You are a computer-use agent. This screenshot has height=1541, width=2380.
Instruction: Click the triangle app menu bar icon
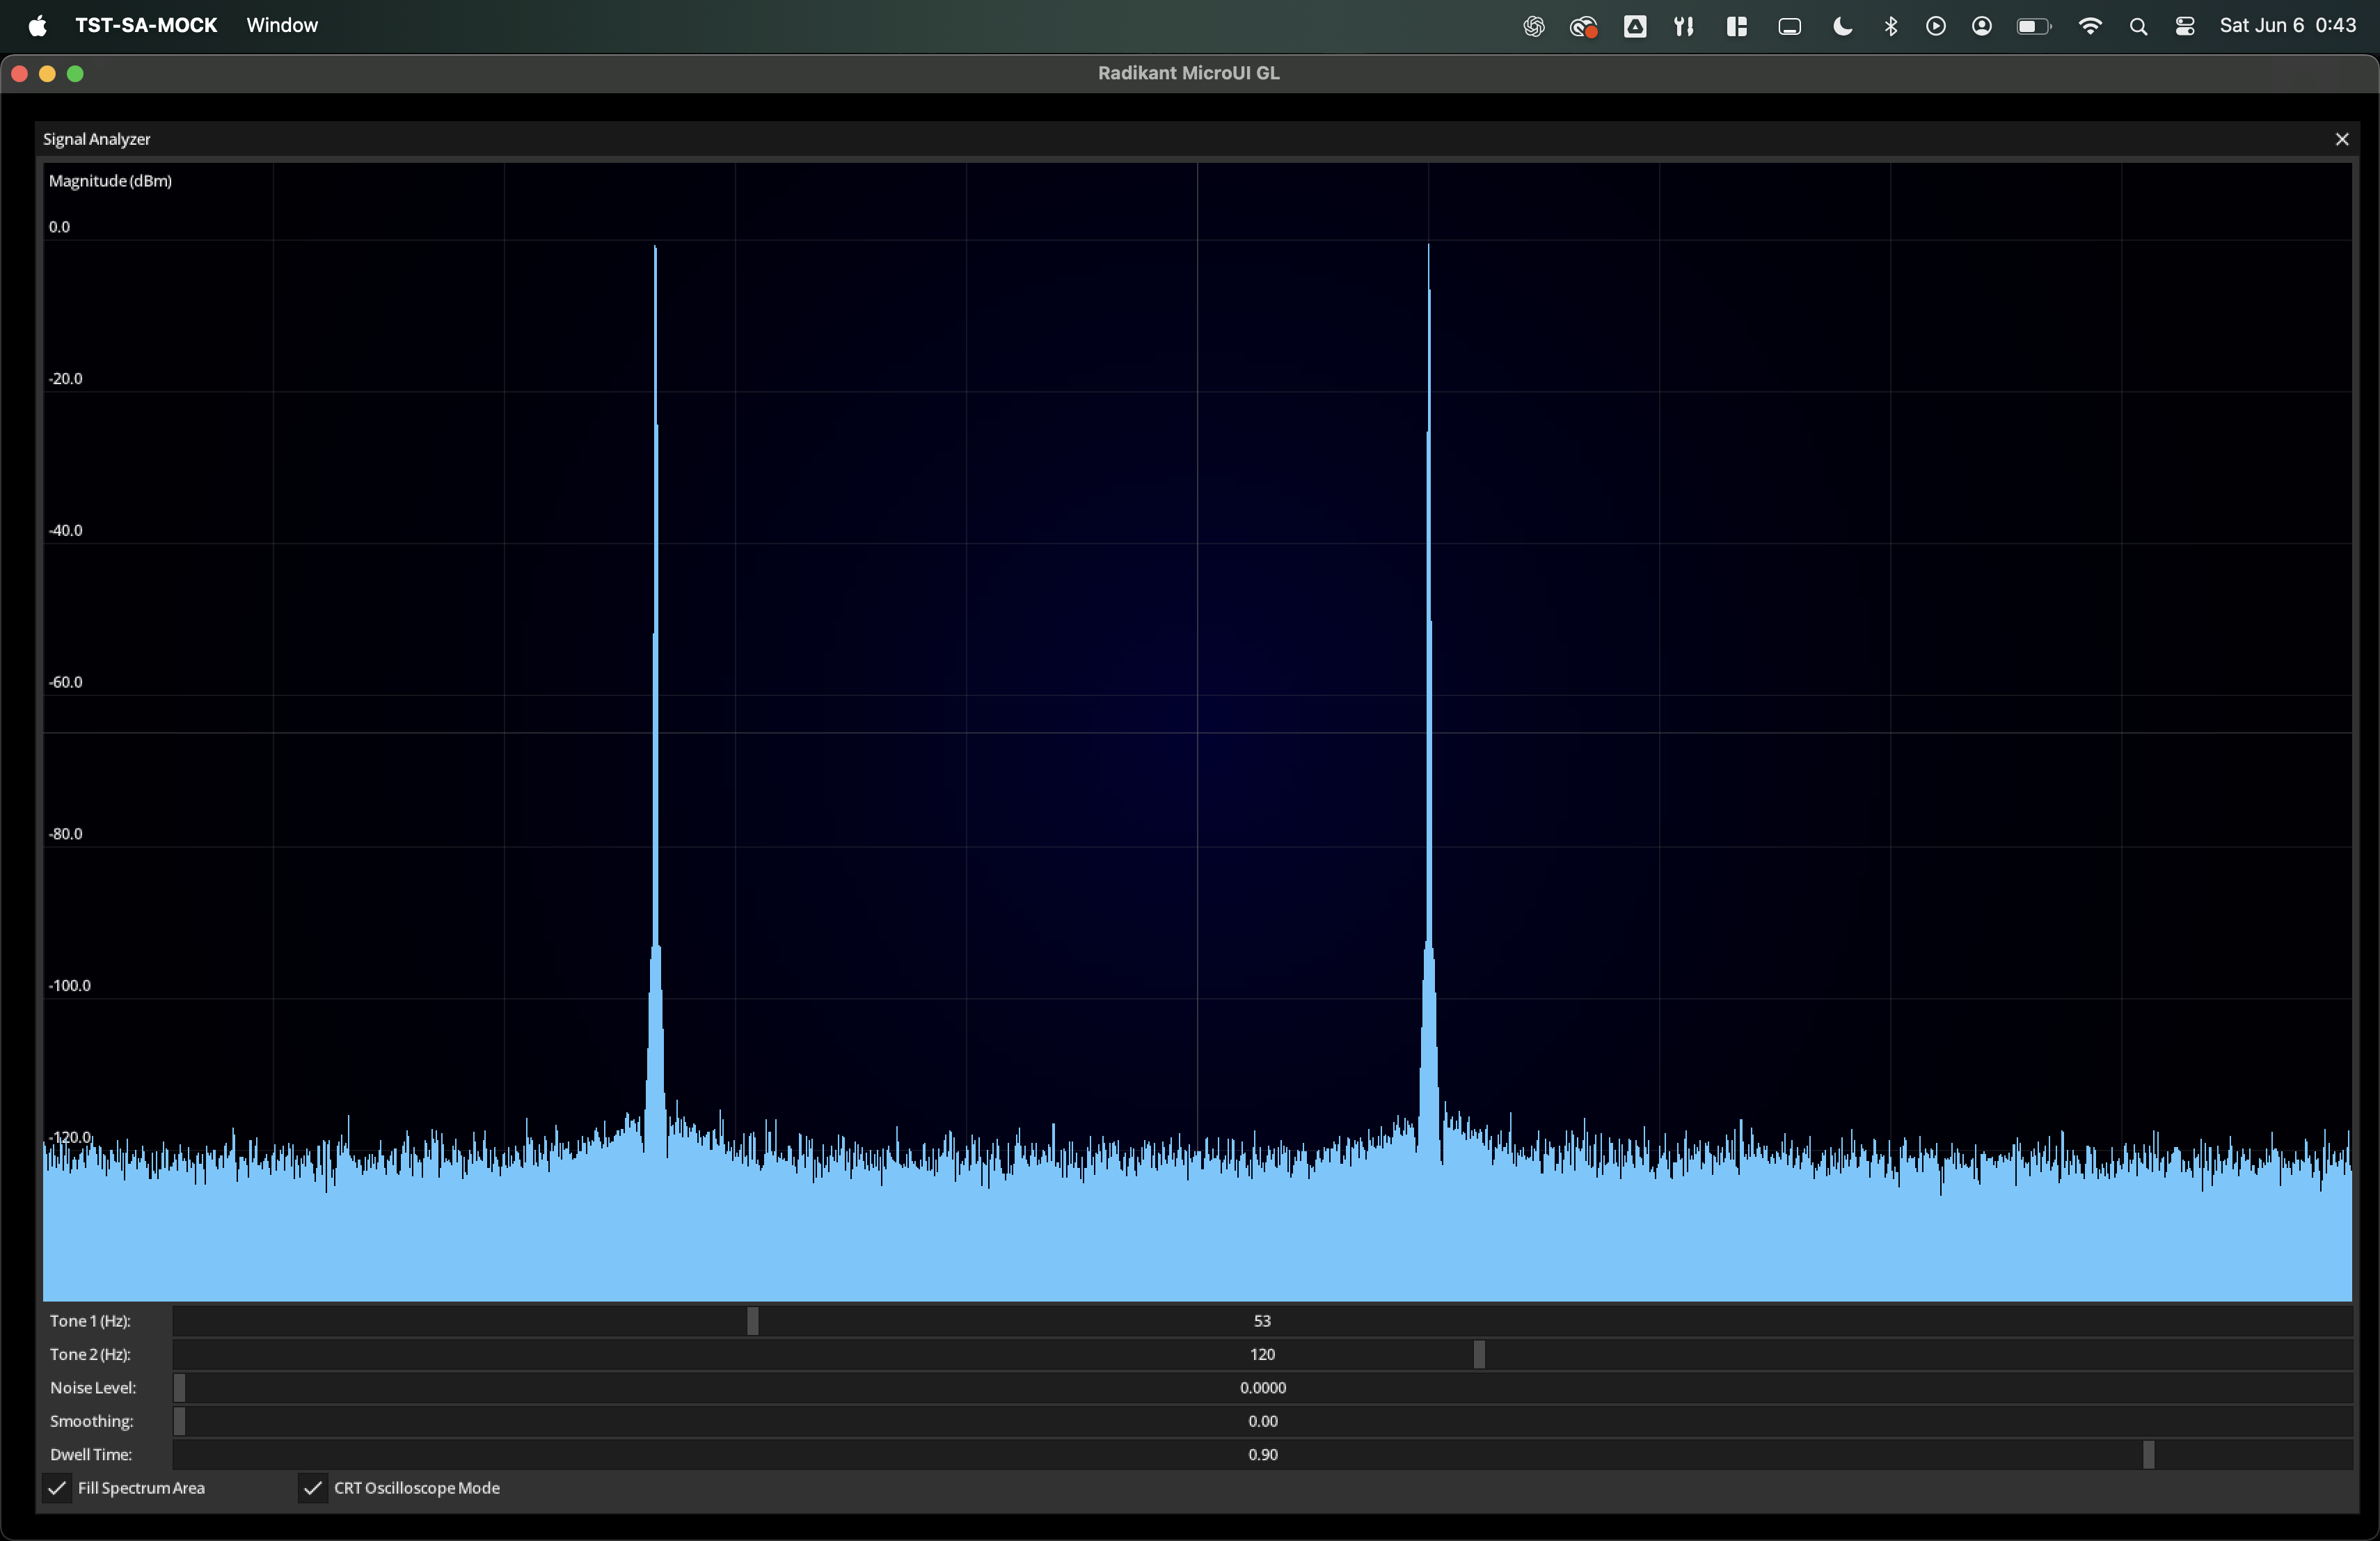[1635, 26]
